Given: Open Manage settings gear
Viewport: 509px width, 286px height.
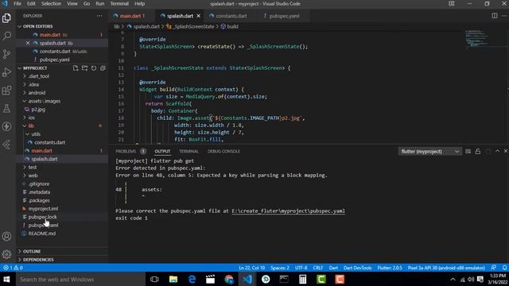Looking at the screenshot, I should 6,254.
